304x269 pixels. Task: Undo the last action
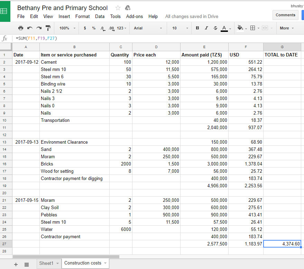coord(30,28)
